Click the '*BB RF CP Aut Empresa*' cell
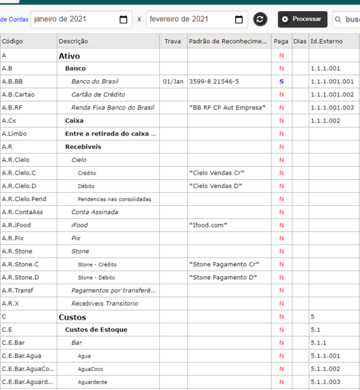Viewport: 360px width, 390px height. tap(229, 107)
